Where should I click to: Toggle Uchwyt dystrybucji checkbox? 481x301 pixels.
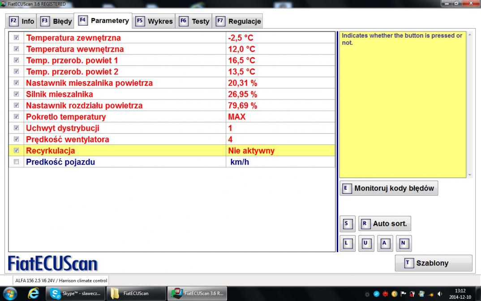(x=16, y=128)
